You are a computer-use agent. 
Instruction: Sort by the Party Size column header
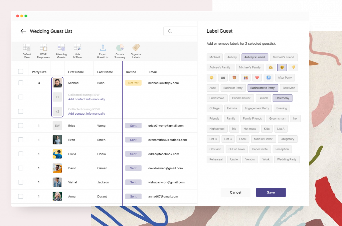click(x=39, y=72)
